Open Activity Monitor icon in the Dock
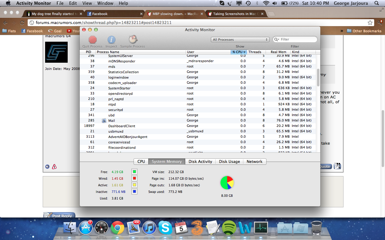The height and width of the screenshot is (240, 385). coord(261,228)
